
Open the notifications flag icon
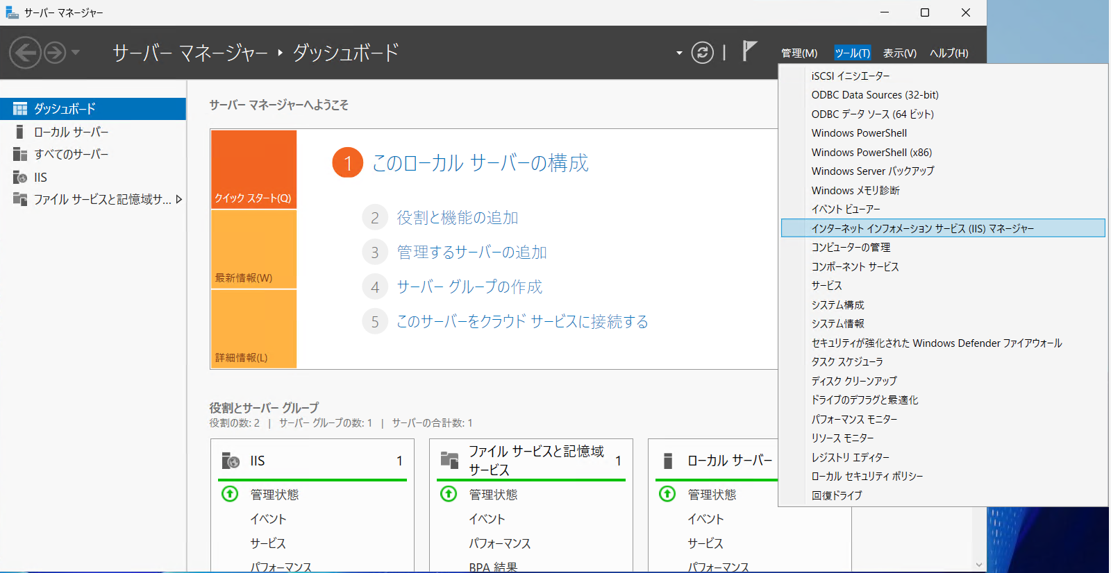[x=749, y=51]
